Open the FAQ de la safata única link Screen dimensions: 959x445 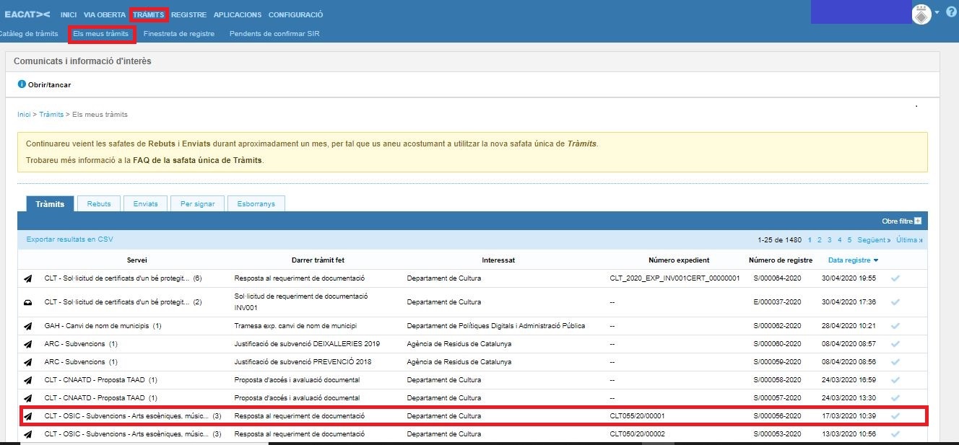(197, 159)
